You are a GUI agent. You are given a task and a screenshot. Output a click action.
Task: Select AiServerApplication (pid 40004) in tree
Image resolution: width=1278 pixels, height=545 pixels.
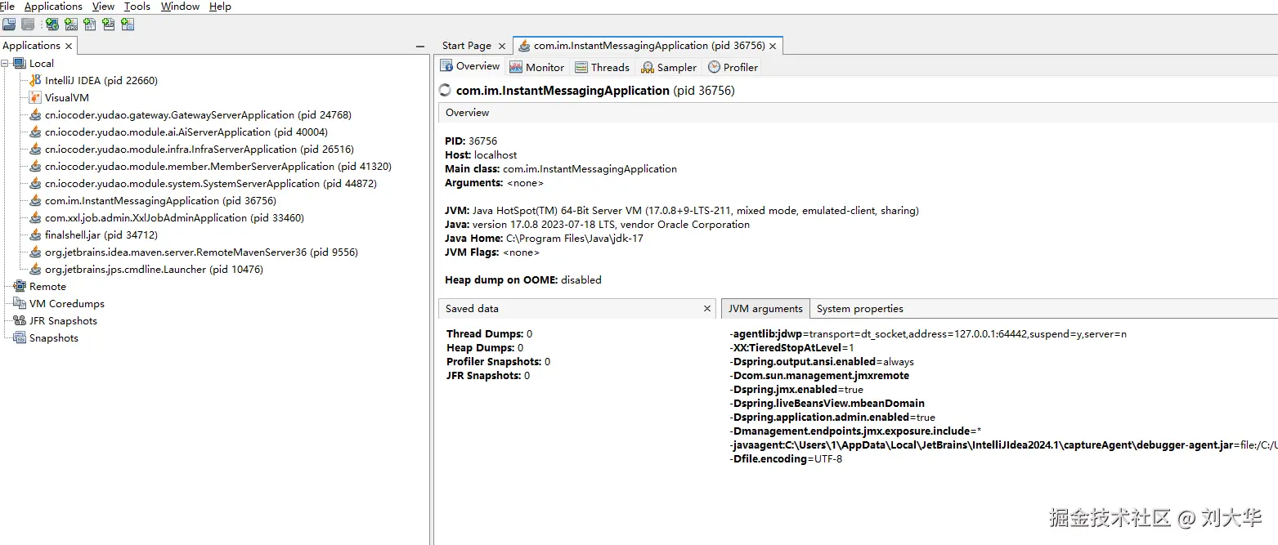click(x=186, y=132)
